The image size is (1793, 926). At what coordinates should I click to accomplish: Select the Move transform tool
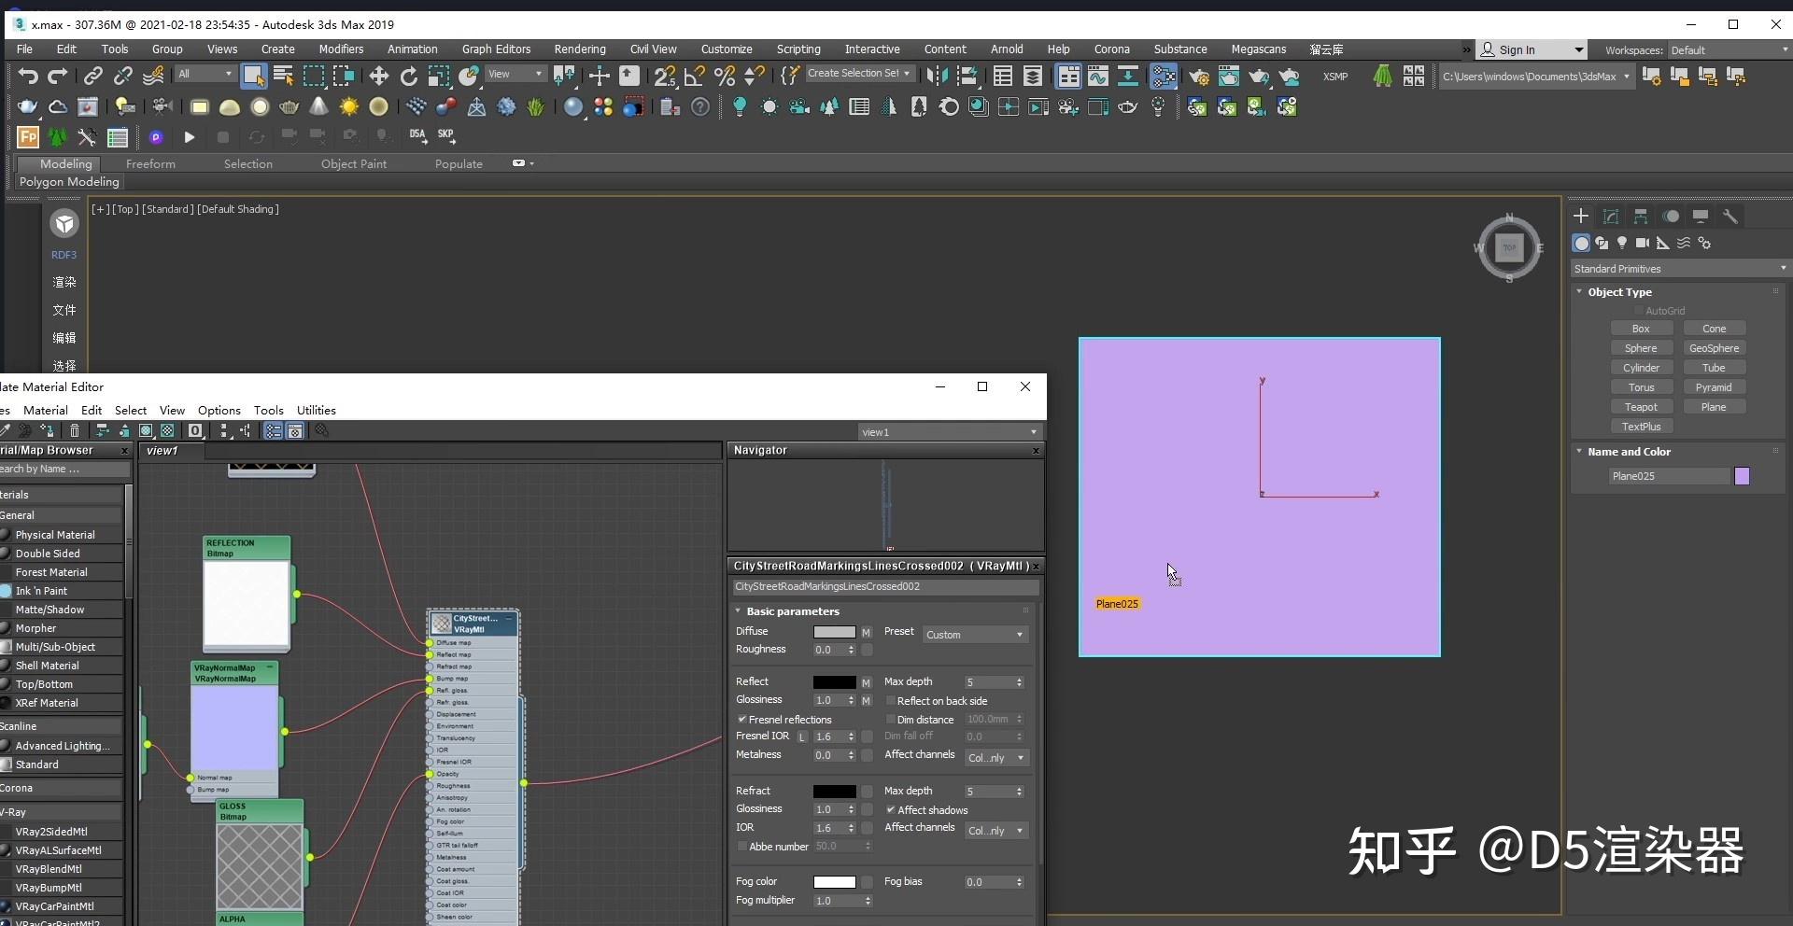point(378,77)
